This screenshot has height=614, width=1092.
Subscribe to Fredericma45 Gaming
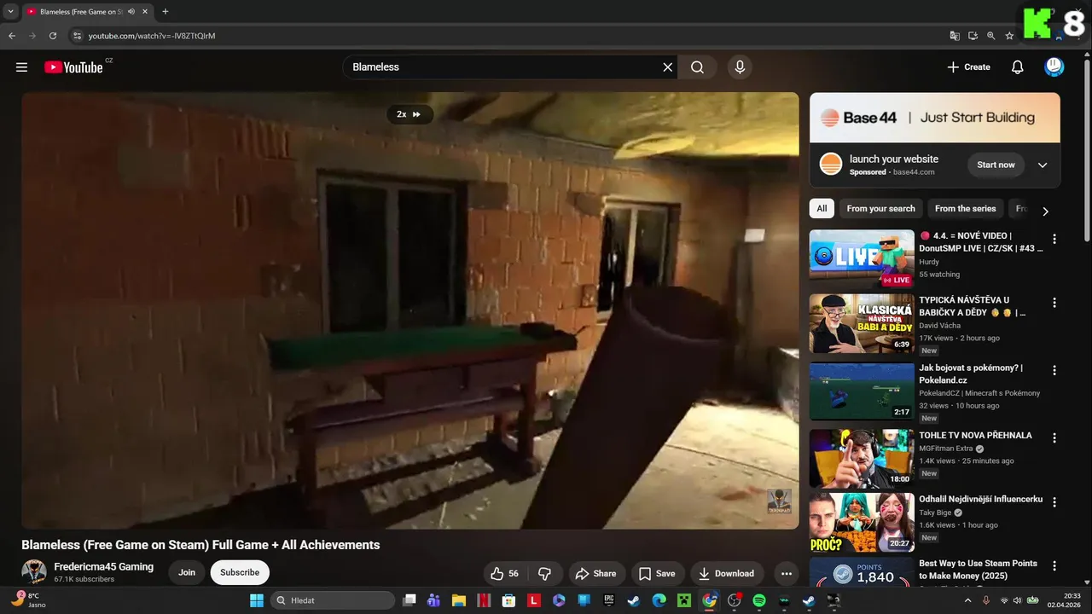[240, 573]
